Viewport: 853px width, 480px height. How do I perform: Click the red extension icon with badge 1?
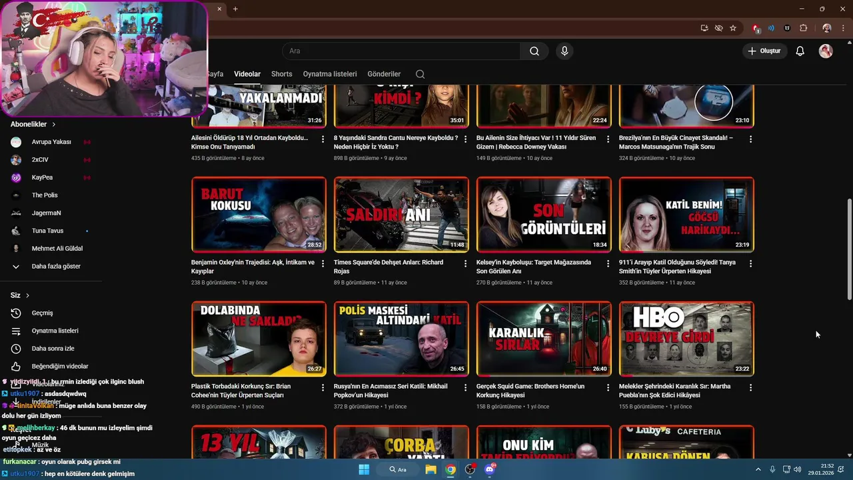coord(756,28)
